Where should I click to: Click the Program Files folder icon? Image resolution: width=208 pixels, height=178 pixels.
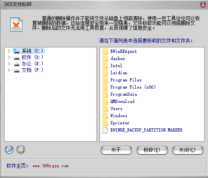pos(105,80)
